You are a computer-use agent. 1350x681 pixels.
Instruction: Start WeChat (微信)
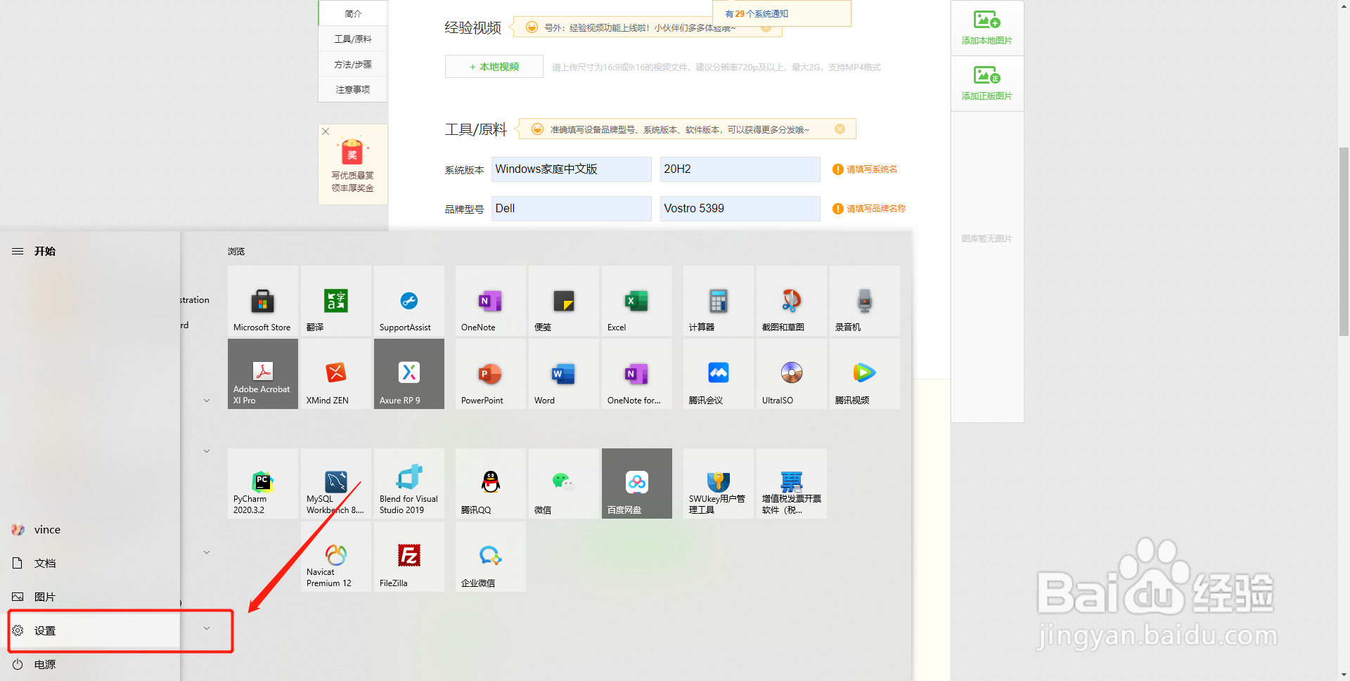pos(562,483)
